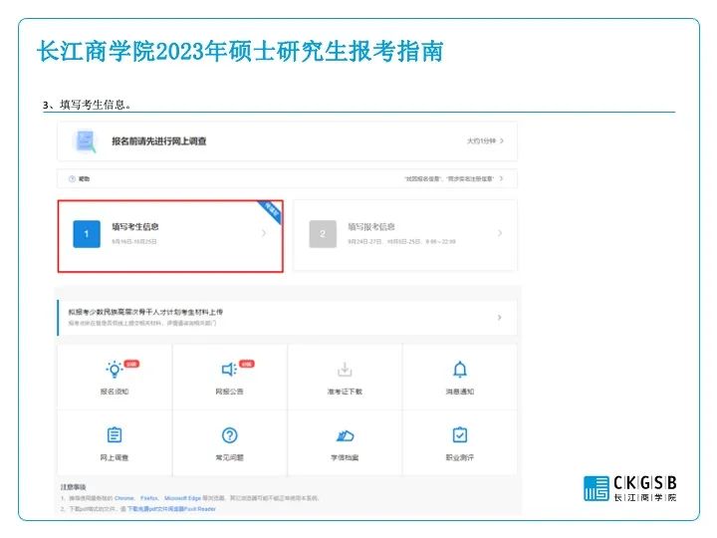The height and width of the screenshot is (538, 717).
Task: Click red badge on 网报公告 icon
Action: pyautogui.click(x=247, y=364)
